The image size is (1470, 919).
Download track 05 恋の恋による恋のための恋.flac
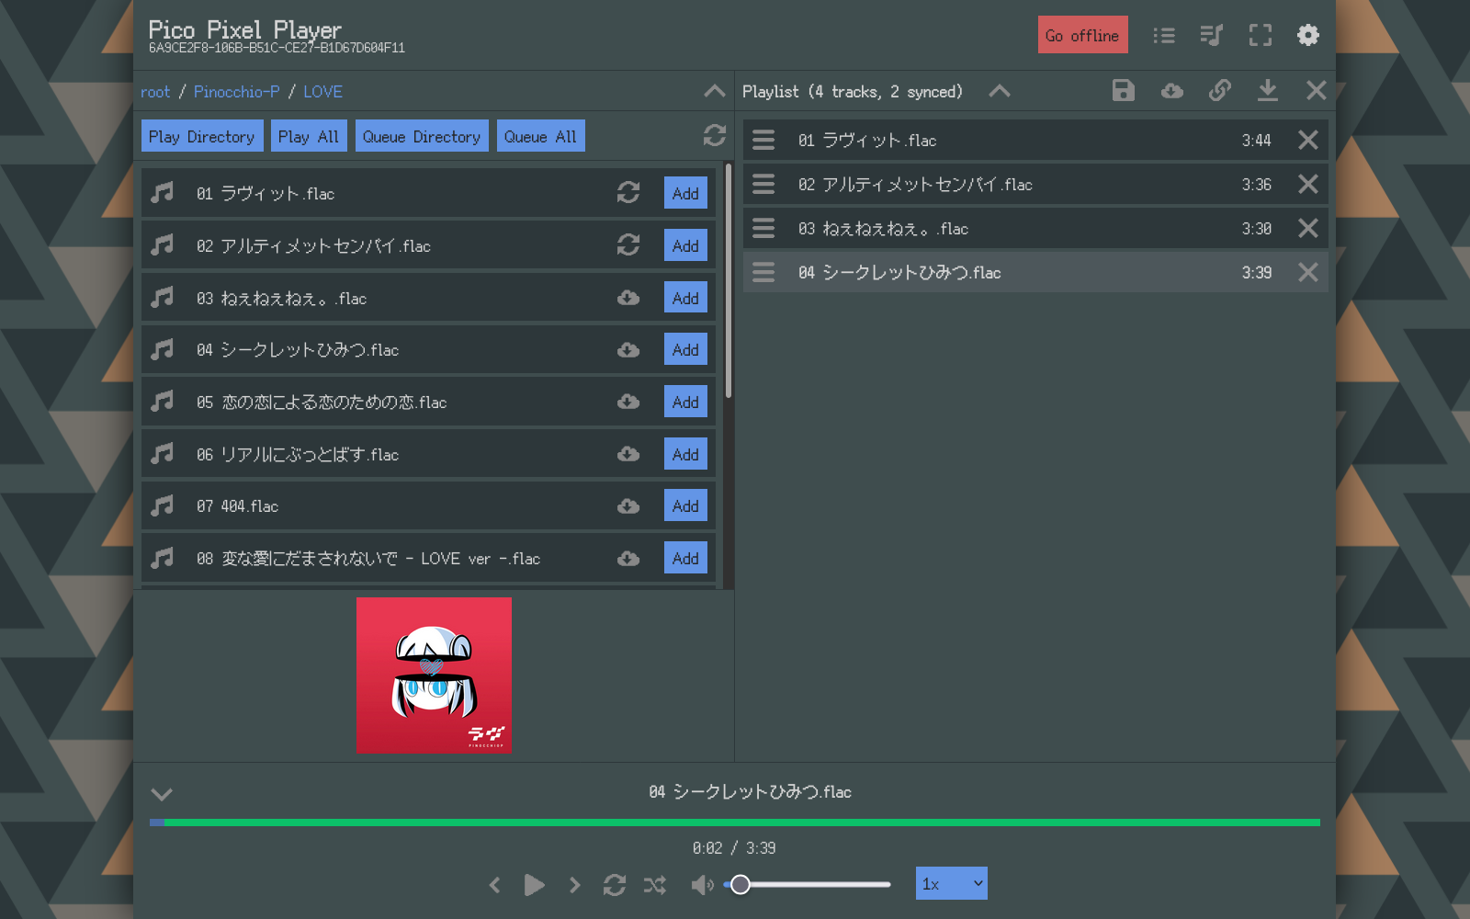(x=628, y=401)
